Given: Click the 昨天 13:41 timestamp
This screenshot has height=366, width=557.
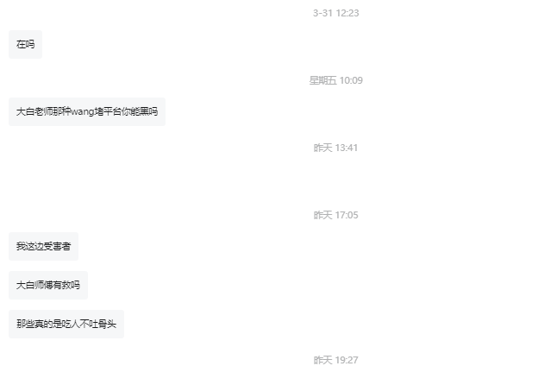Looking at the screenshot, I should click(335, 148).
